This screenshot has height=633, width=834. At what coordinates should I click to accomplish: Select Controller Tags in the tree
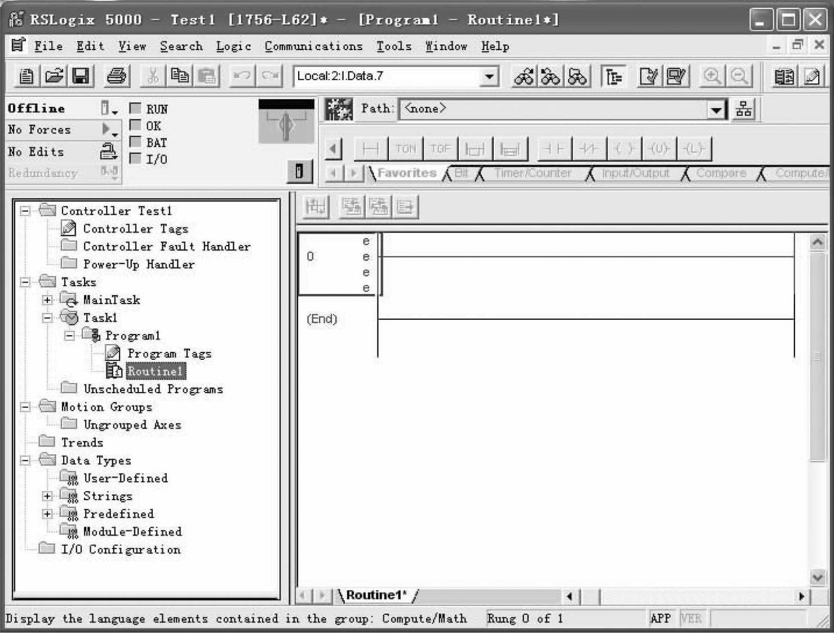[135, 229]
